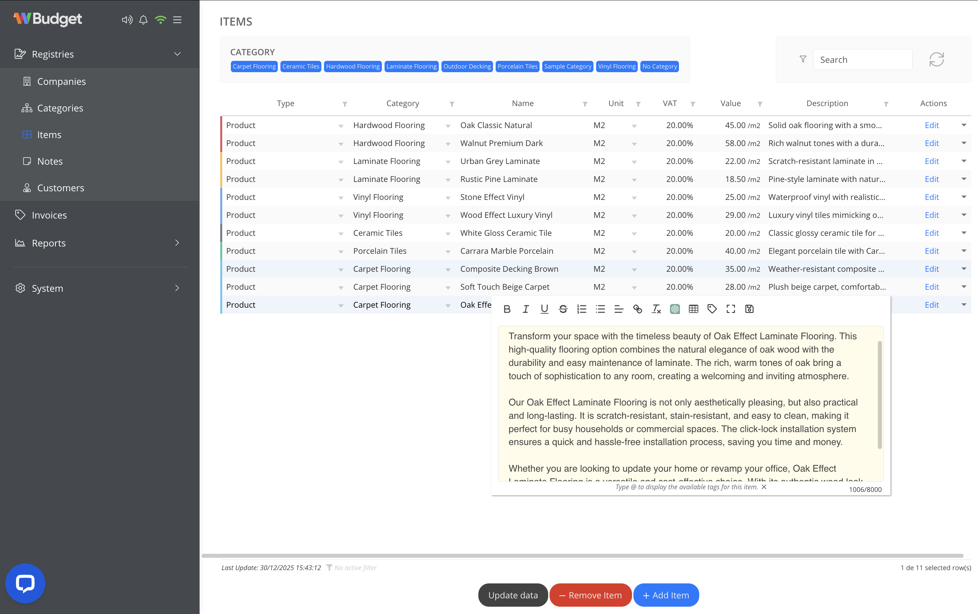Click the horizontal scrollbar below the table

coord(582,555)
